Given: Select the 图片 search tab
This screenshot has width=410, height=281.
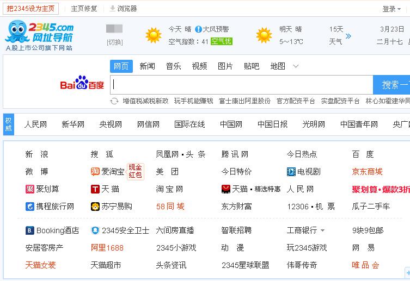Looking at the screenshot, I should (x=225, y=66).
